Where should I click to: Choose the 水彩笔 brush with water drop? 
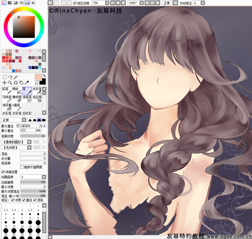coord(37,91)
